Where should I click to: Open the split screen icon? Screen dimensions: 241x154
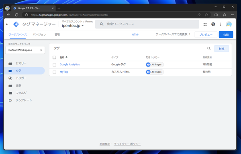216,15
